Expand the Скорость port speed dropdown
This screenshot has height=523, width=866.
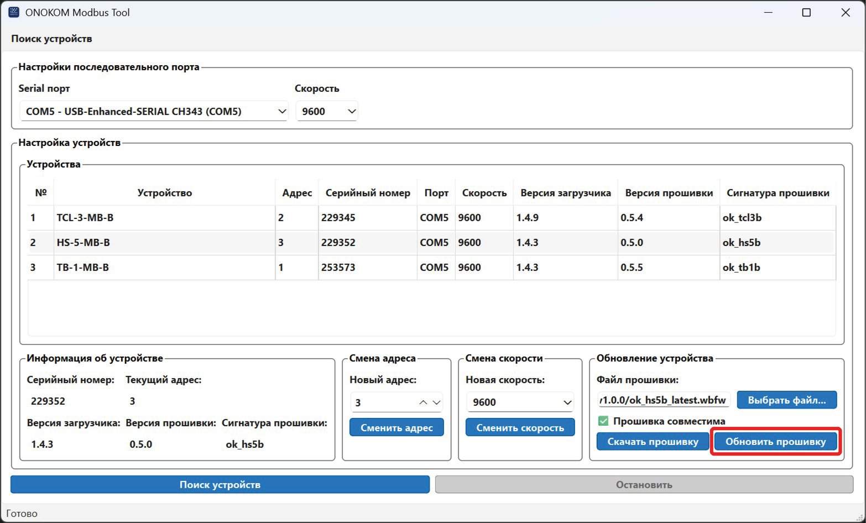click(327, 111)
